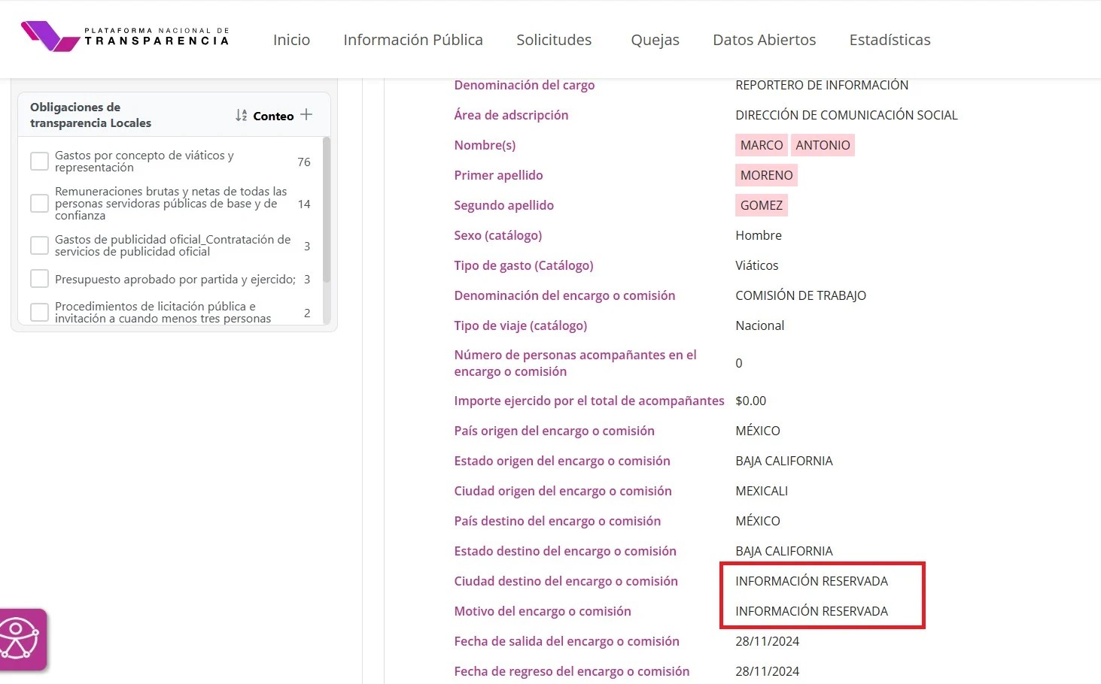Viewport: 1101px width, 684px height.
Task: Click the facet list scrollbar
Action: (x=327, y=210)
